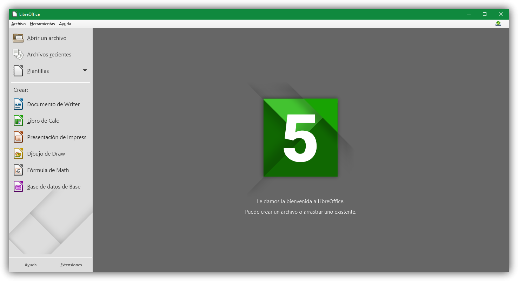The width and height of the screenshot is (518, 281).
Task: Minimize the LibreOffice window
Action: [469, 14]
